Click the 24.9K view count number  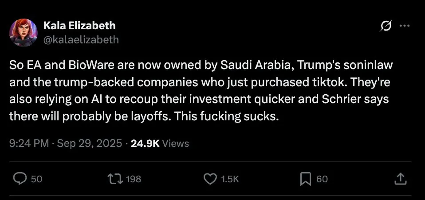coord(146,143)
